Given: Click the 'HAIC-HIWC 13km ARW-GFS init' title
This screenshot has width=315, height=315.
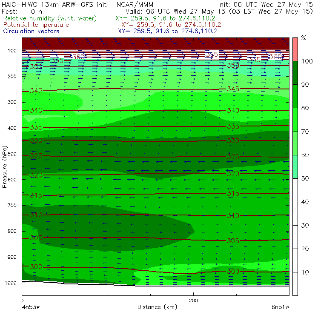Looking at the screenshot, I should (x=54, y=4).
